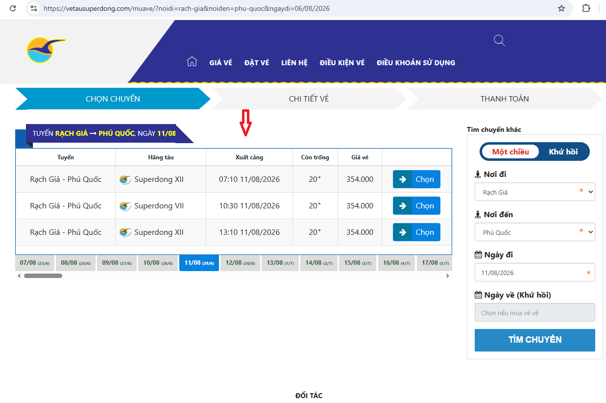
Task: Click the date strip horizontal scrollbar thumb
Action: point(43,276)
